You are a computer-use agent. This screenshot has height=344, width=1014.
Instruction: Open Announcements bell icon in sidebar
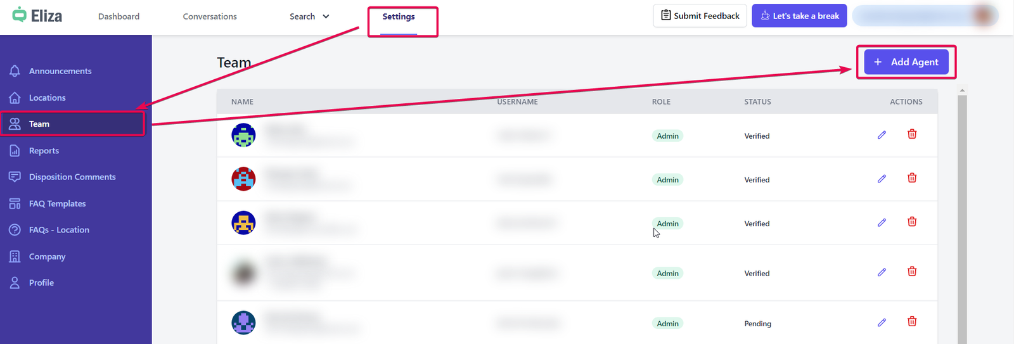click(15, 71)
